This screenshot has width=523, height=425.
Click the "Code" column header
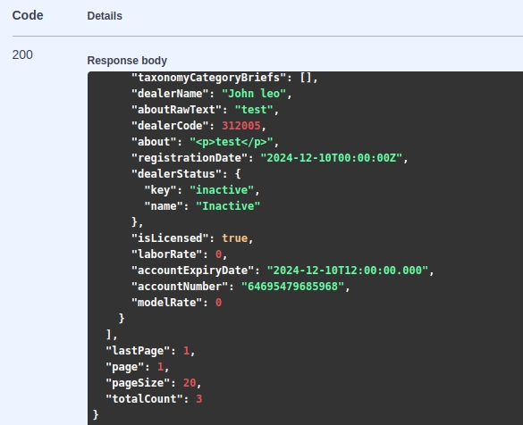28,15
